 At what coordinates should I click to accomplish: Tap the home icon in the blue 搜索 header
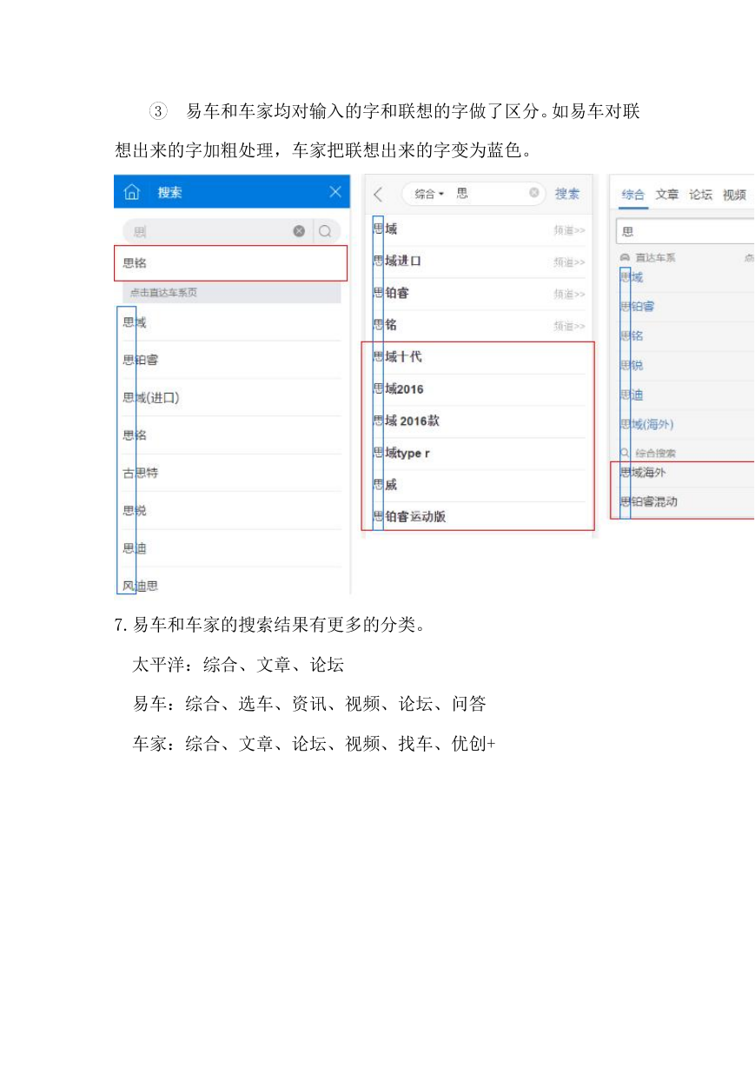point(131,192)
